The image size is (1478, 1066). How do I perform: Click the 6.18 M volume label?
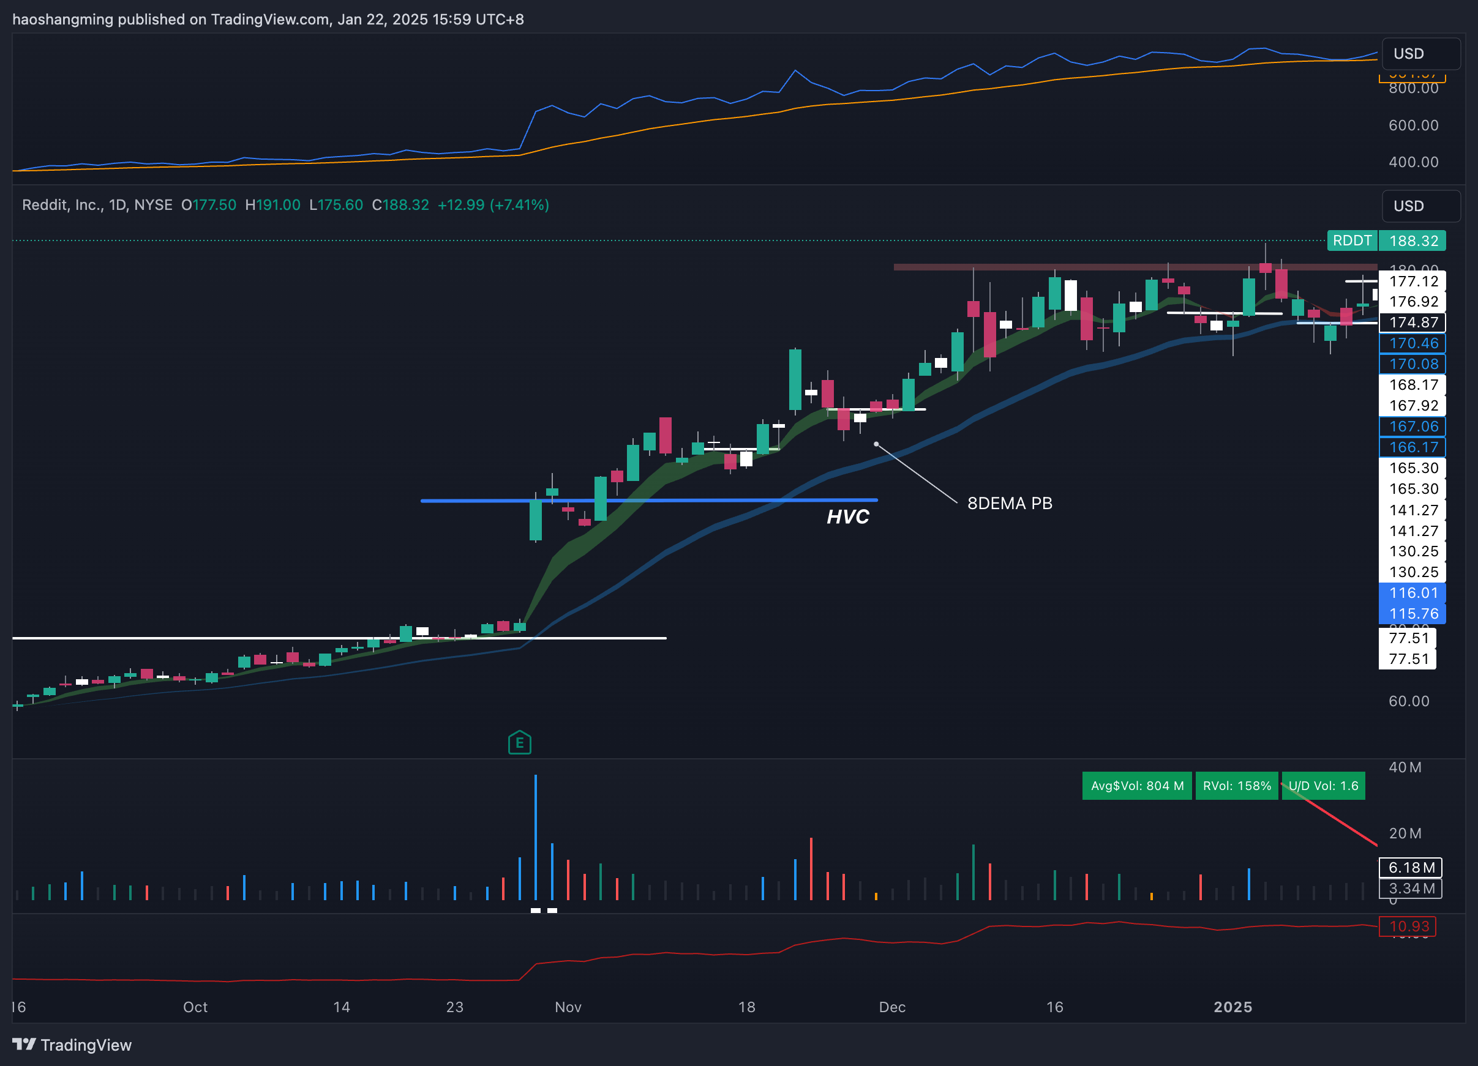coord(1411,867)
